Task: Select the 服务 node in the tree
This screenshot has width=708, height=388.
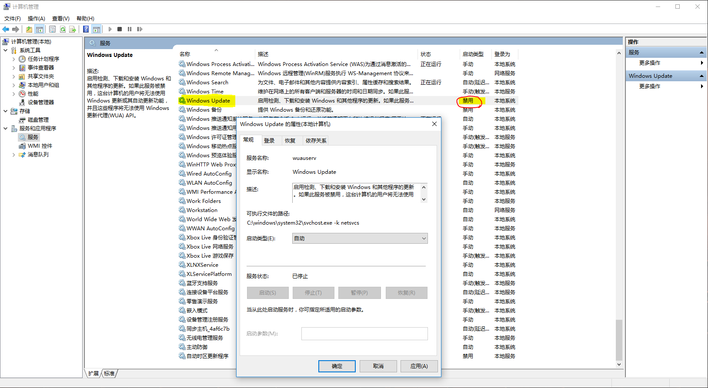Action: tap(29, 137)
